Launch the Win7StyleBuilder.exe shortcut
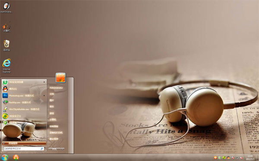 point(24,109)
